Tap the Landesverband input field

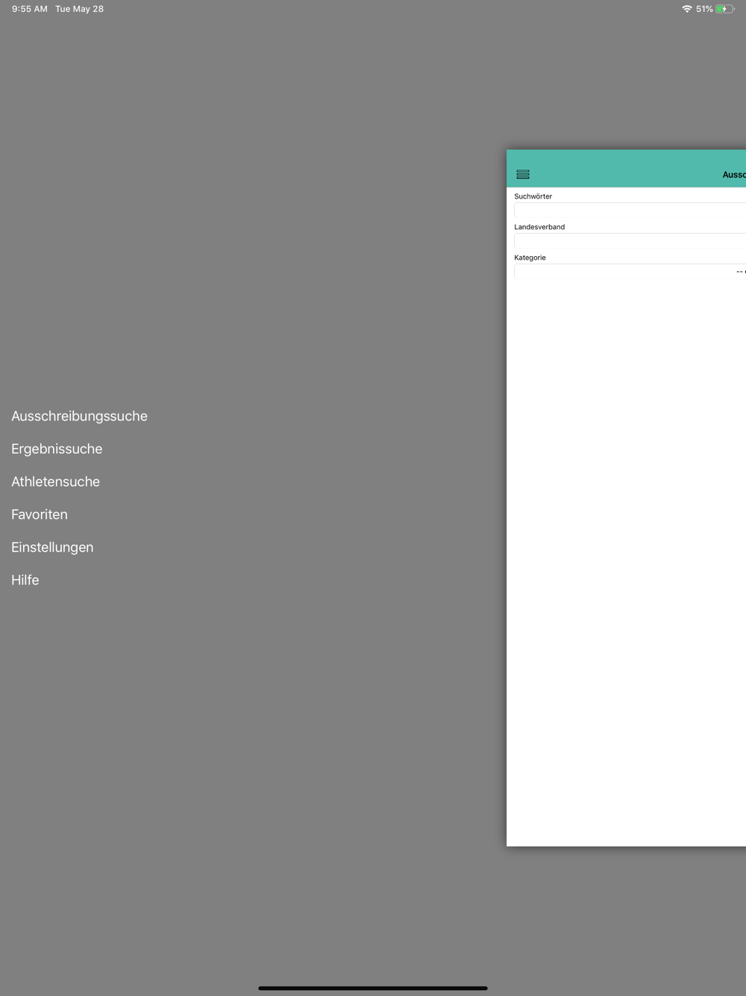(630, 240)
